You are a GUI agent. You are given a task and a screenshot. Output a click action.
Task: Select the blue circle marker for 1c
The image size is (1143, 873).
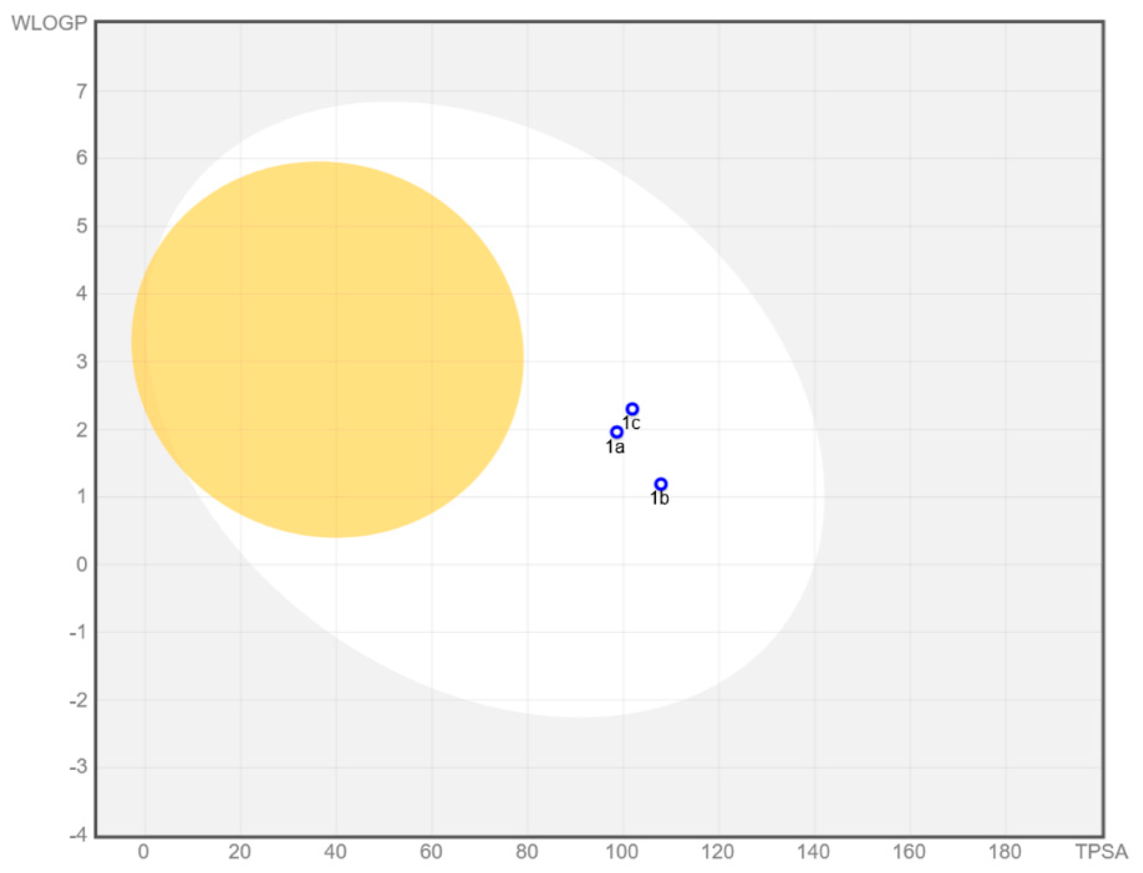click(x=632, y=409)
